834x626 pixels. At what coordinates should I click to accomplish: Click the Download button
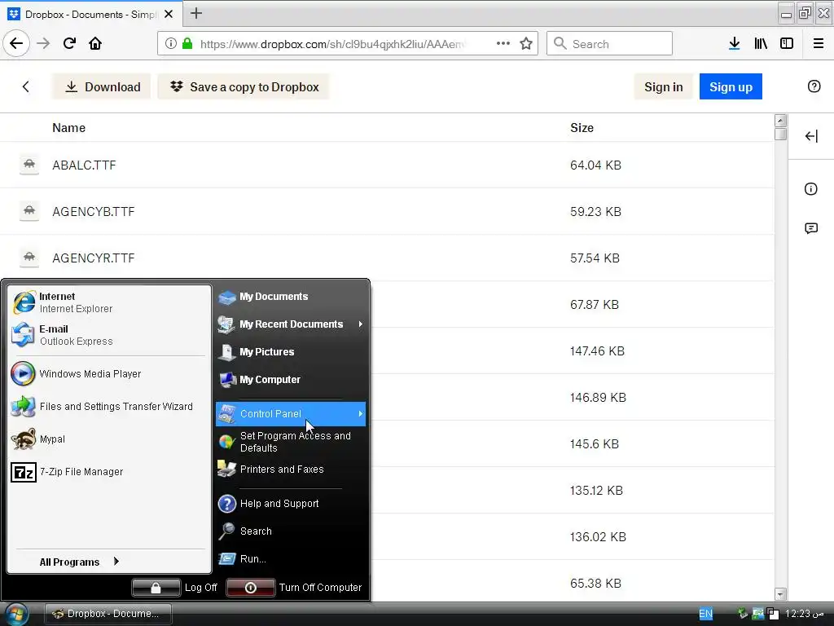[102, 86]
